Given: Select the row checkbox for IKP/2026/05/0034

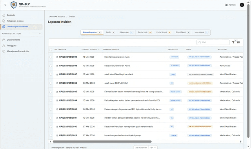Looking at the screenshot, I should point(51,101).
